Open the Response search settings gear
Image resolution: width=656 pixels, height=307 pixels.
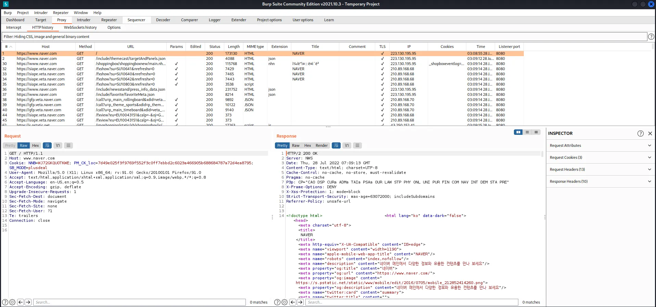(x=285, y=302)
